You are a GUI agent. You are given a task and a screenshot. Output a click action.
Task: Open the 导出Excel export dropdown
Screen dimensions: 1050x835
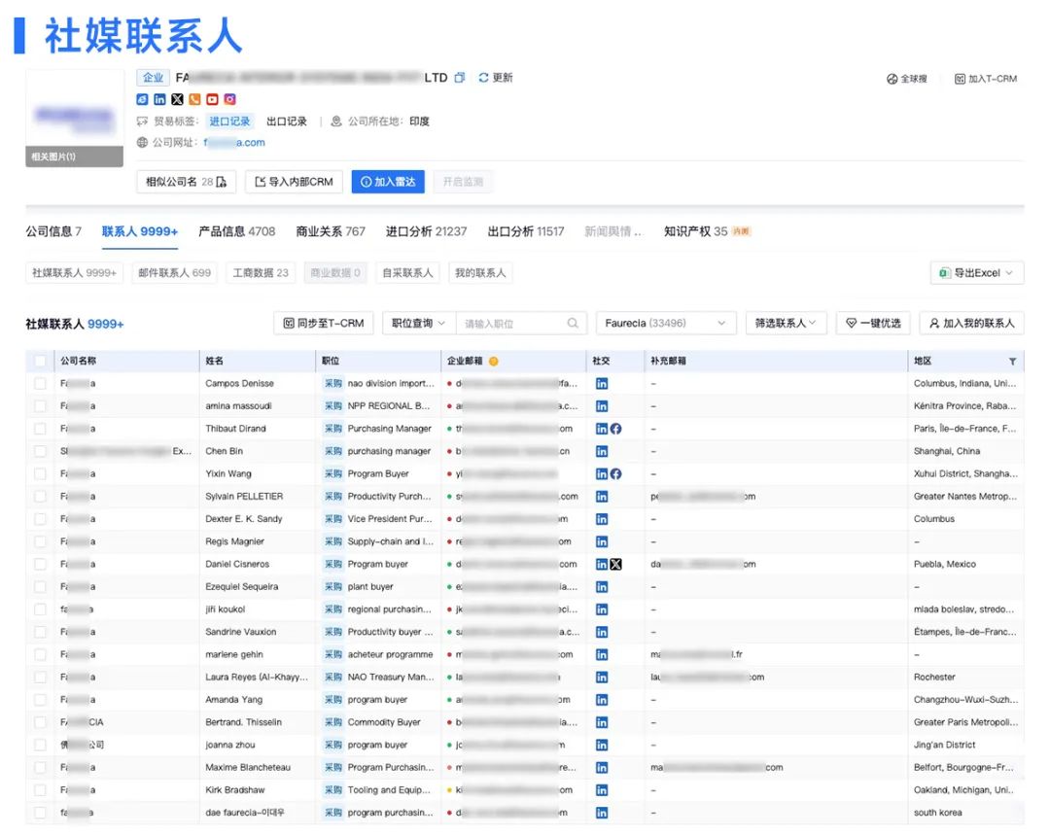point(976,272)
